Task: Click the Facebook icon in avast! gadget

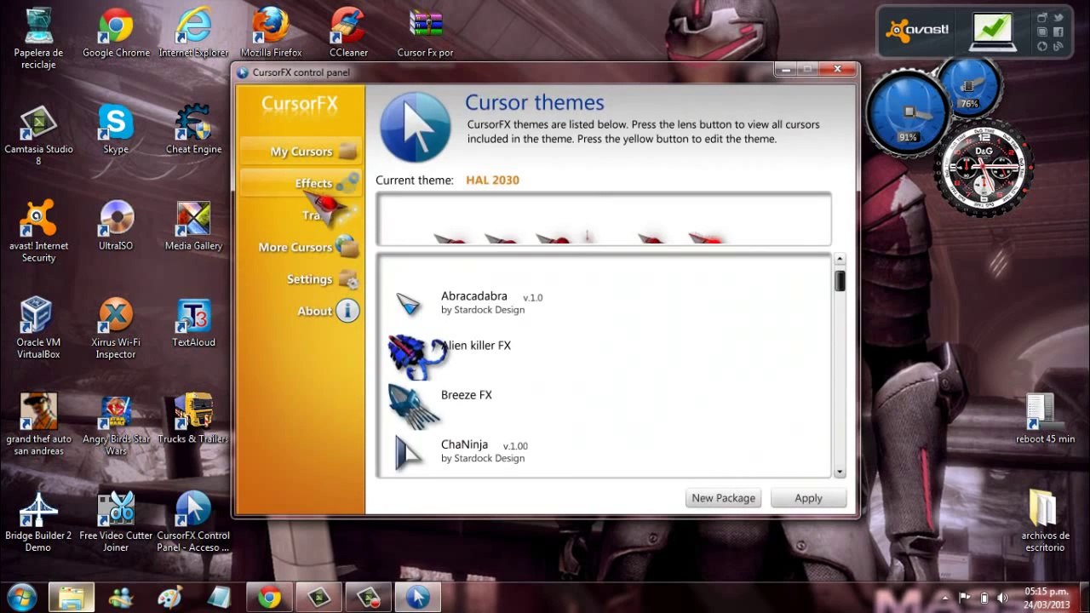Action: point(1058,32)
